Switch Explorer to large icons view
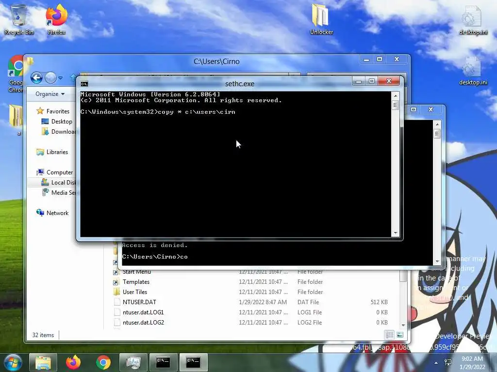This screenshot has width=497, height=372. click(x=400, y=335)
